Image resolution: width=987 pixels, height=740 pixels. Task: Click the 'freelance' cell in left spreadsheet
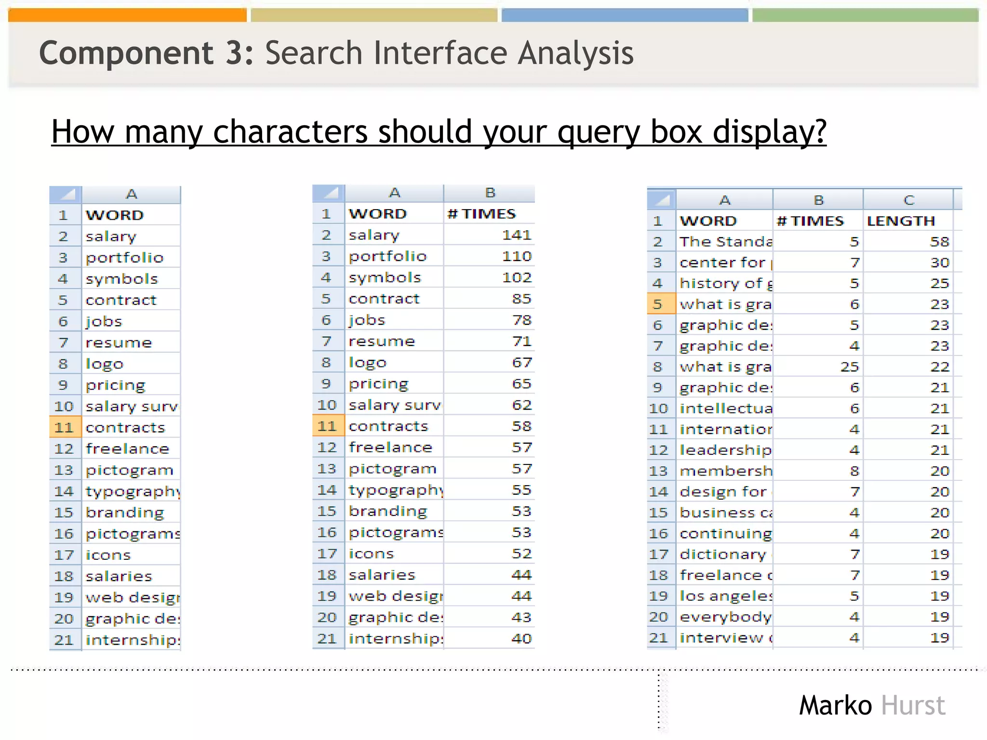pos(131,449)
